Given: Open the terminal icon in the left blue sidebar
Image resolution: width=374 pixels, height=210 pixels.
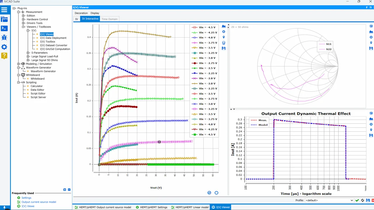Looking at the screenshot, I should point(4,28).
